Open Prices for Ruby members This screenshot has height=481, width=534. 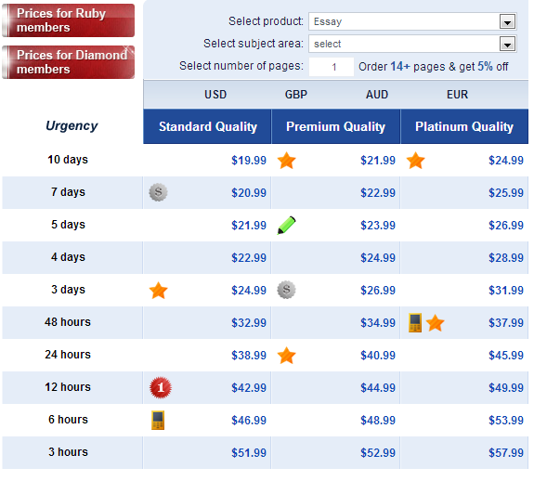[69, 20]
